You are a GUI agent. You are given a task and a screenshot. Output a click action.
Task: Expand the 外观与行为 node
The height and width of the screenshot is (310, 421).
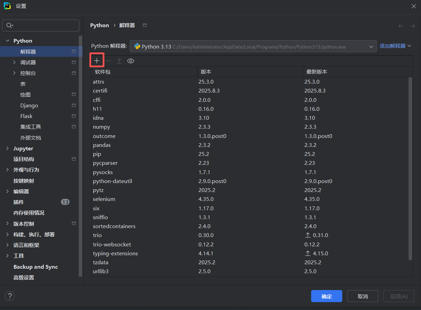[x=8, y=170]
